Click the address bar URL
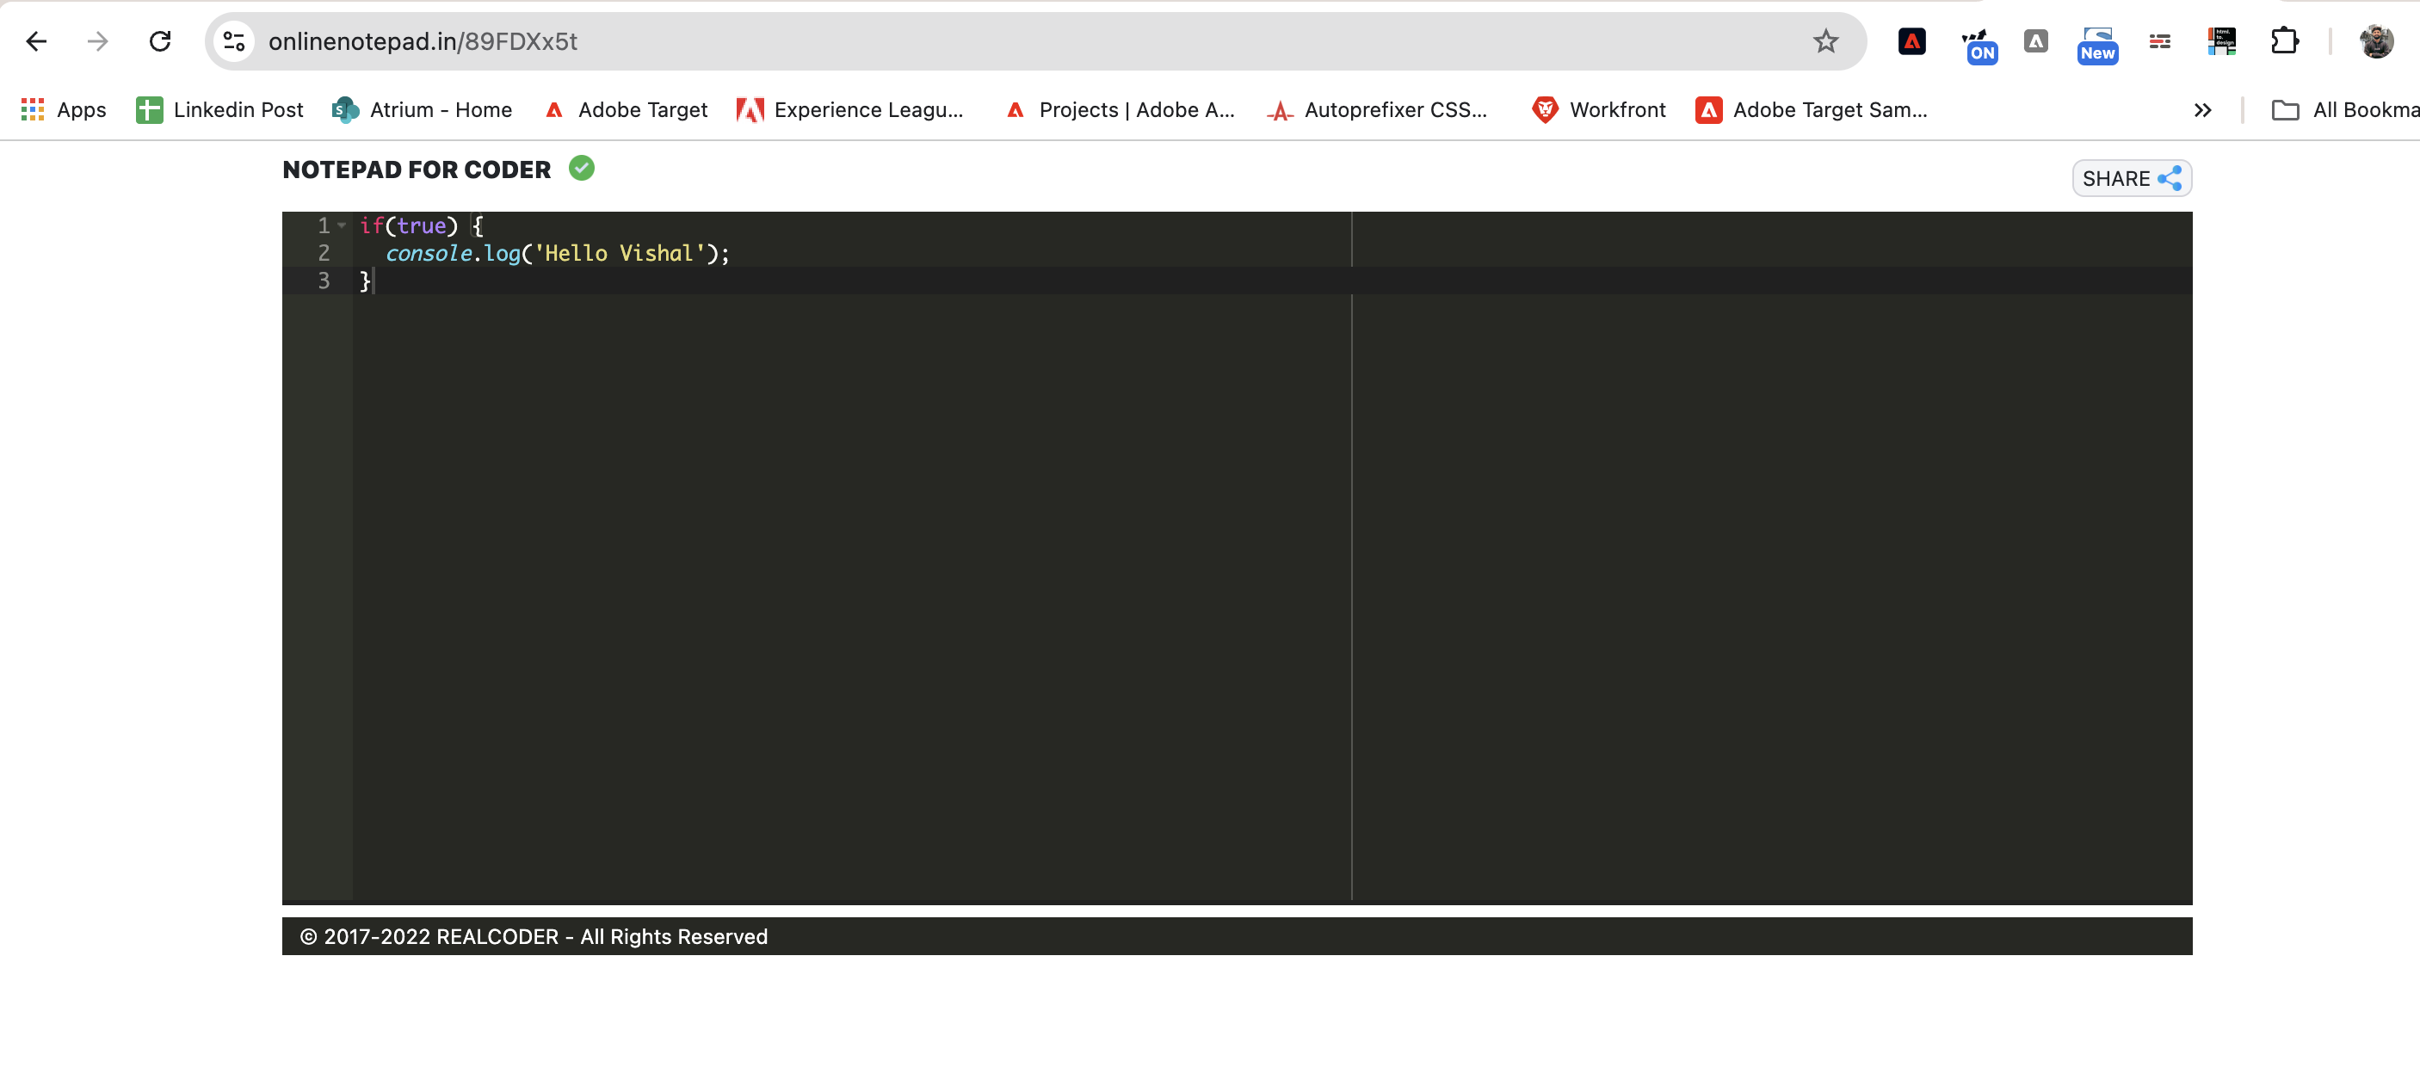This screenshot has height=1067, width=2420. [423, 41]
